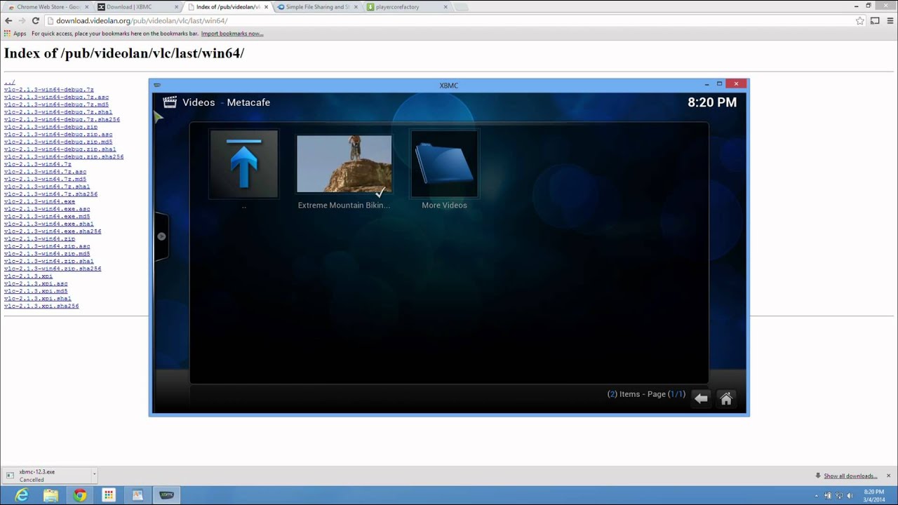The height and width of the screenshot is (505, 898).
Task: Click the vlc-2.1.3-win64.7z link
Action: click(x=38, y=164)
